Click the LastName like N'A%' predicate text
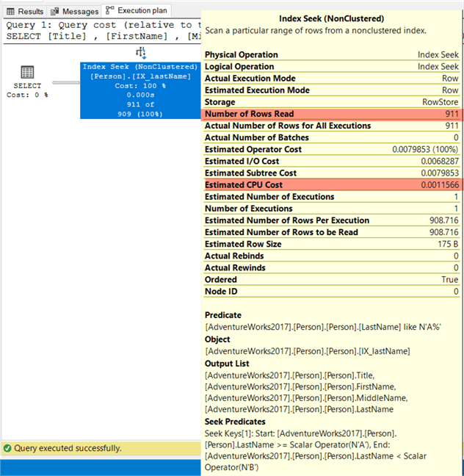Viewport: 464px width, 476px height. pyautogui.click(x=323, y=327)
